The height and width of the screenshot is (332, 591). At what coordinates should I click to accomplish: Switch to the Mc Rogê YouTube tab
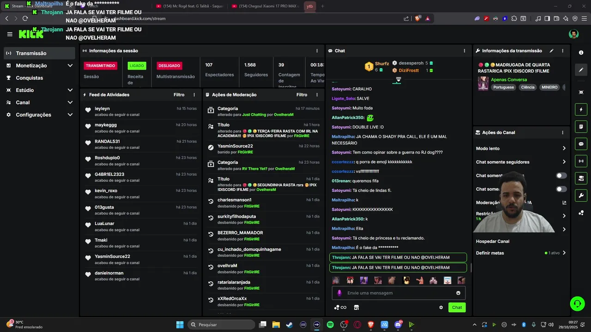[189, 6]
